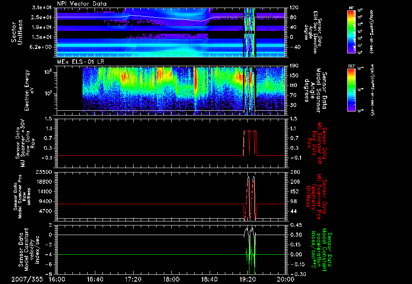Click the 16:40 time tick label
The height and width of the screenshot is (284, 412).
95,279
